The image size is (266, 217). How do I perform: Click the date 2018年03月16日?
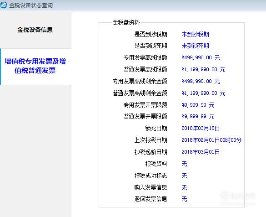click(x=201, y=128)
